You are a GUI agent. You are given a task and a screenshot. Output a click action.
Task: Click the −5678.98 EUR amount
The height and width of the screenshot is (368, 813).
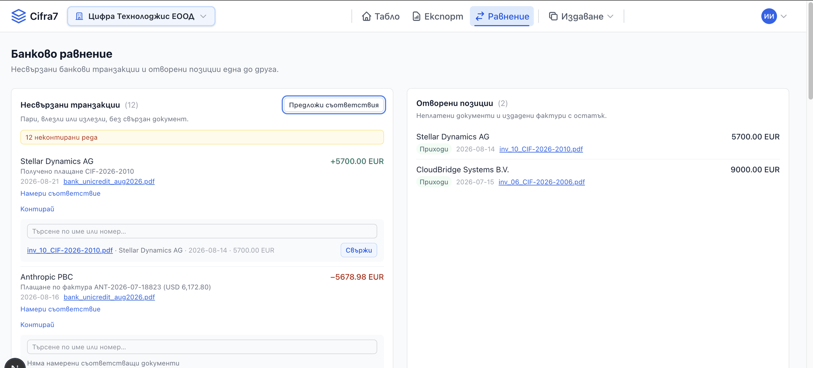pyautogui.click(x=357, y=277)
